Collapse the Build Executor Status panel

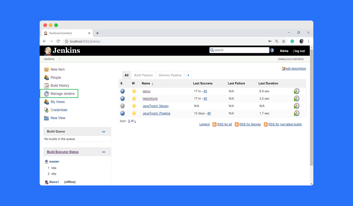[x=104, y=152]
